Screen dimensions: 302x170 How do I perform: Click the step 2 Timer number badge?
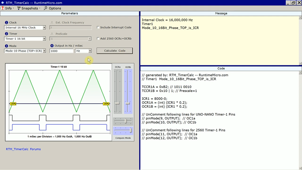[x=6, y=34]
